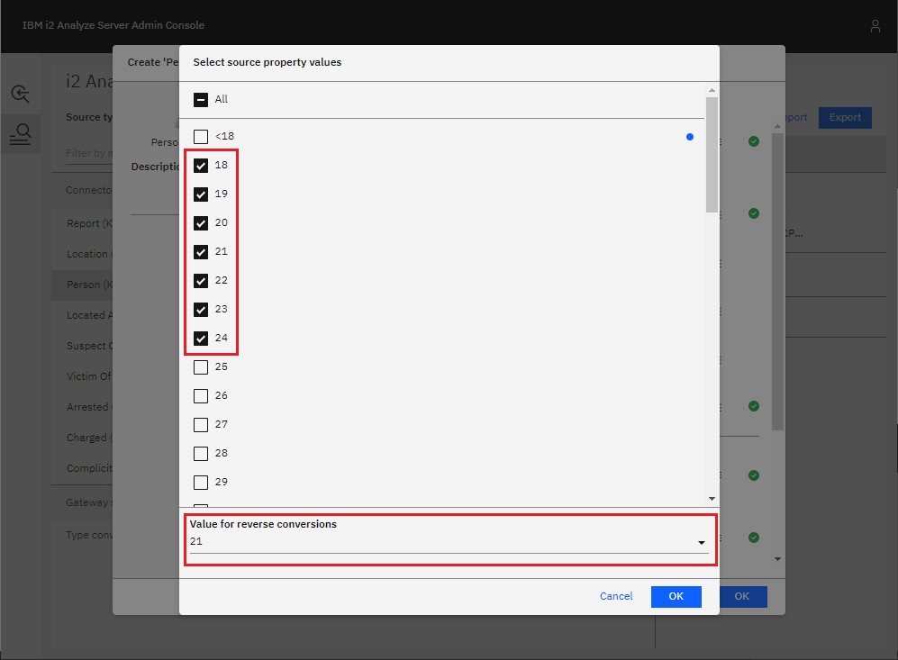Click the blue dot indicator beside <18
Screen dimensions: 898x660
(689, 136)
